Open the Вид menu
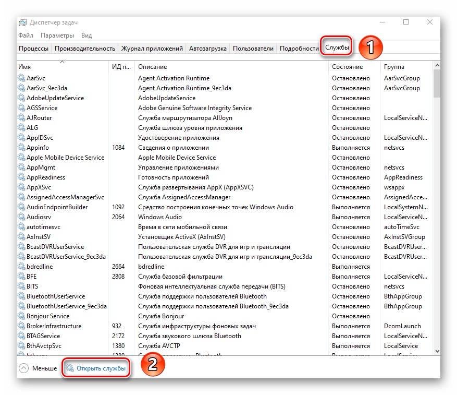This screenshot has height=395, width=457. (87, 35)
